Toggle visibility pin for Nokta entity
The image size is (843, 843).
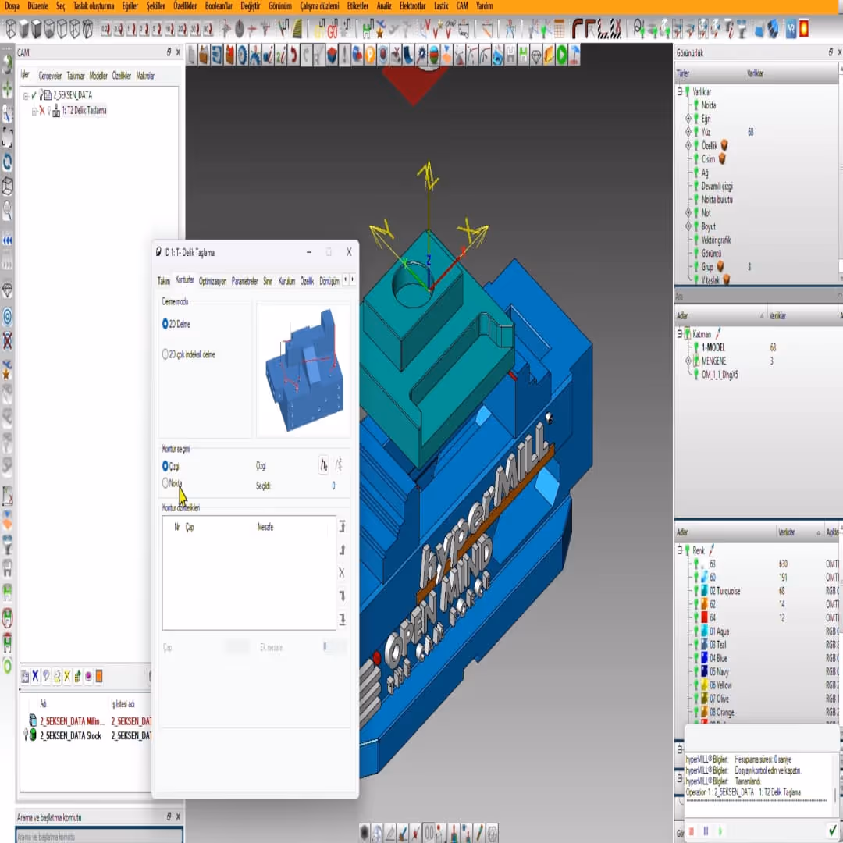[x=696, y=105]
